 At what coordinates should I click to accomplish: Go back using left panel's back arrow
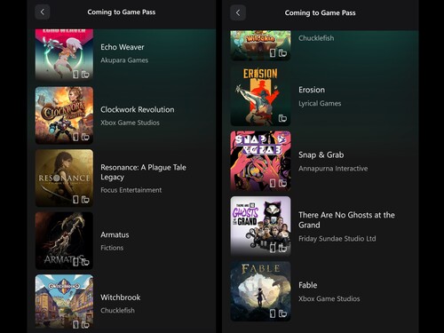tap(43, 12)
